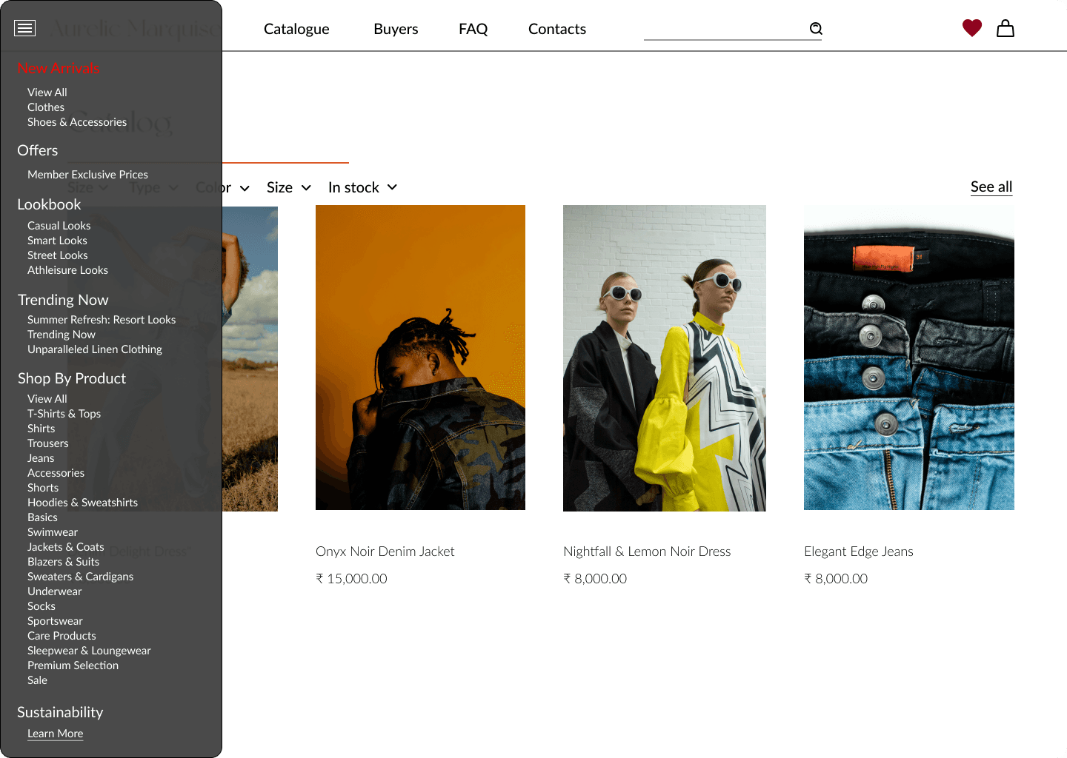Open the Sale category
This screenshot has width=1067, height=758.
tap(37, 680)
